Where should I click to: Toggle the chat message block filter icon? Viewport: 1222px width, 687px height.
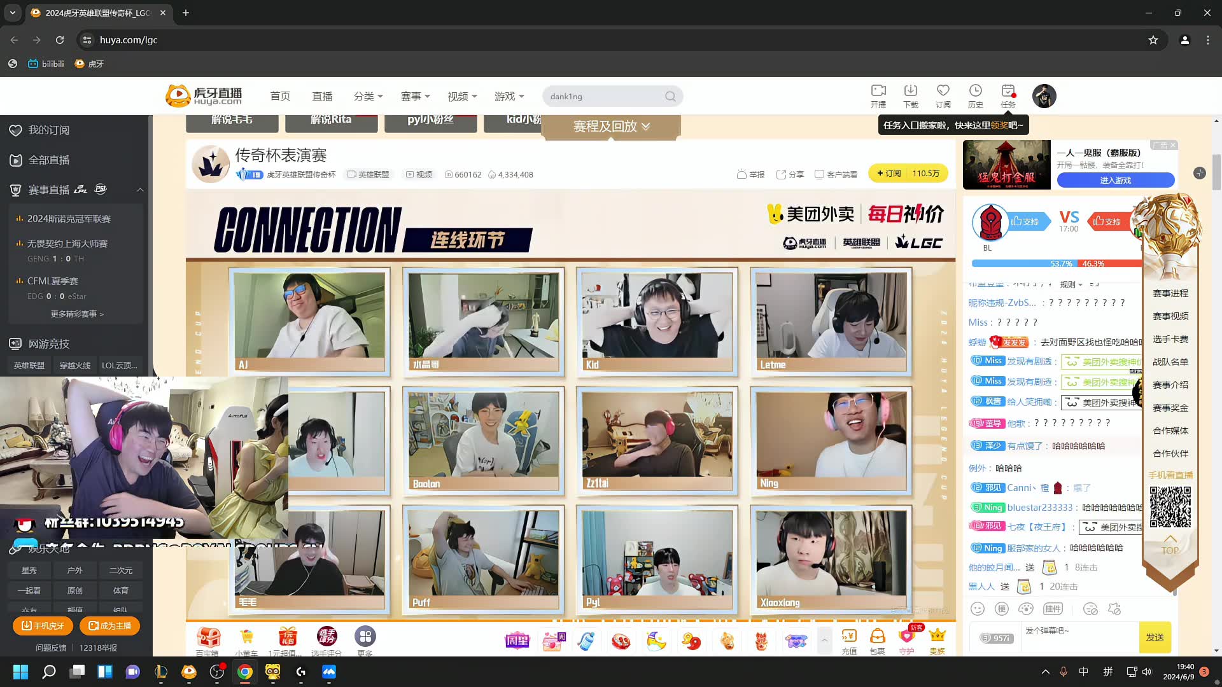(1090, 609)
